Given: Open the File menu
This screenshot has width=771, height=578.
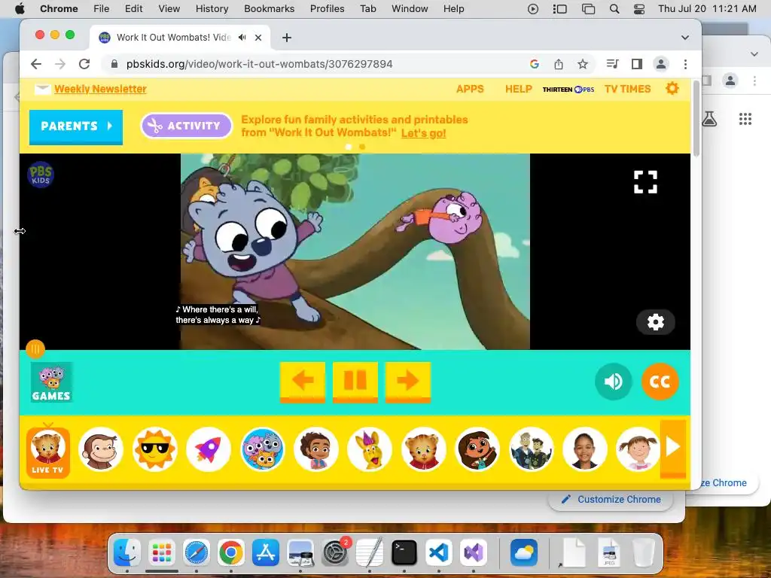Looking at the screenshot, I should (102, 9).
